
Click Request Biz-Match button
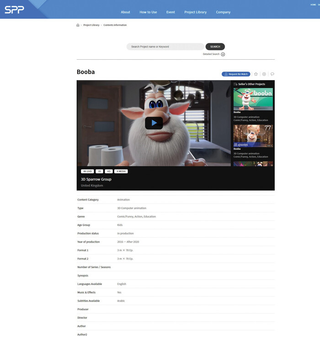pos(236,74)
